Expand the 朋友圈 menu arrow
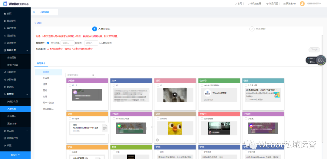The image size is (327, 159). click(x=27, y=131)
